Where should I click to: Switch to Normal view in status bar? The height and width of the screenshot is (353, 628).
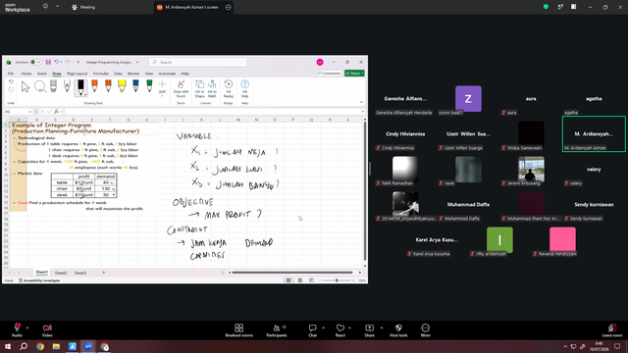[288, 280]
